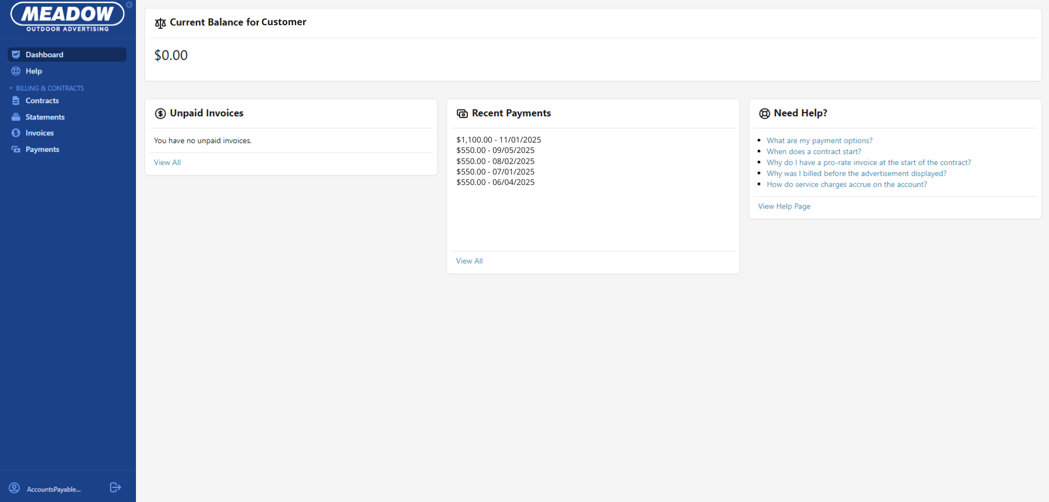Viewport: 1049px width, 502px height.
Task: Select the Contracts document icon
Action: (x=16, y=100)
